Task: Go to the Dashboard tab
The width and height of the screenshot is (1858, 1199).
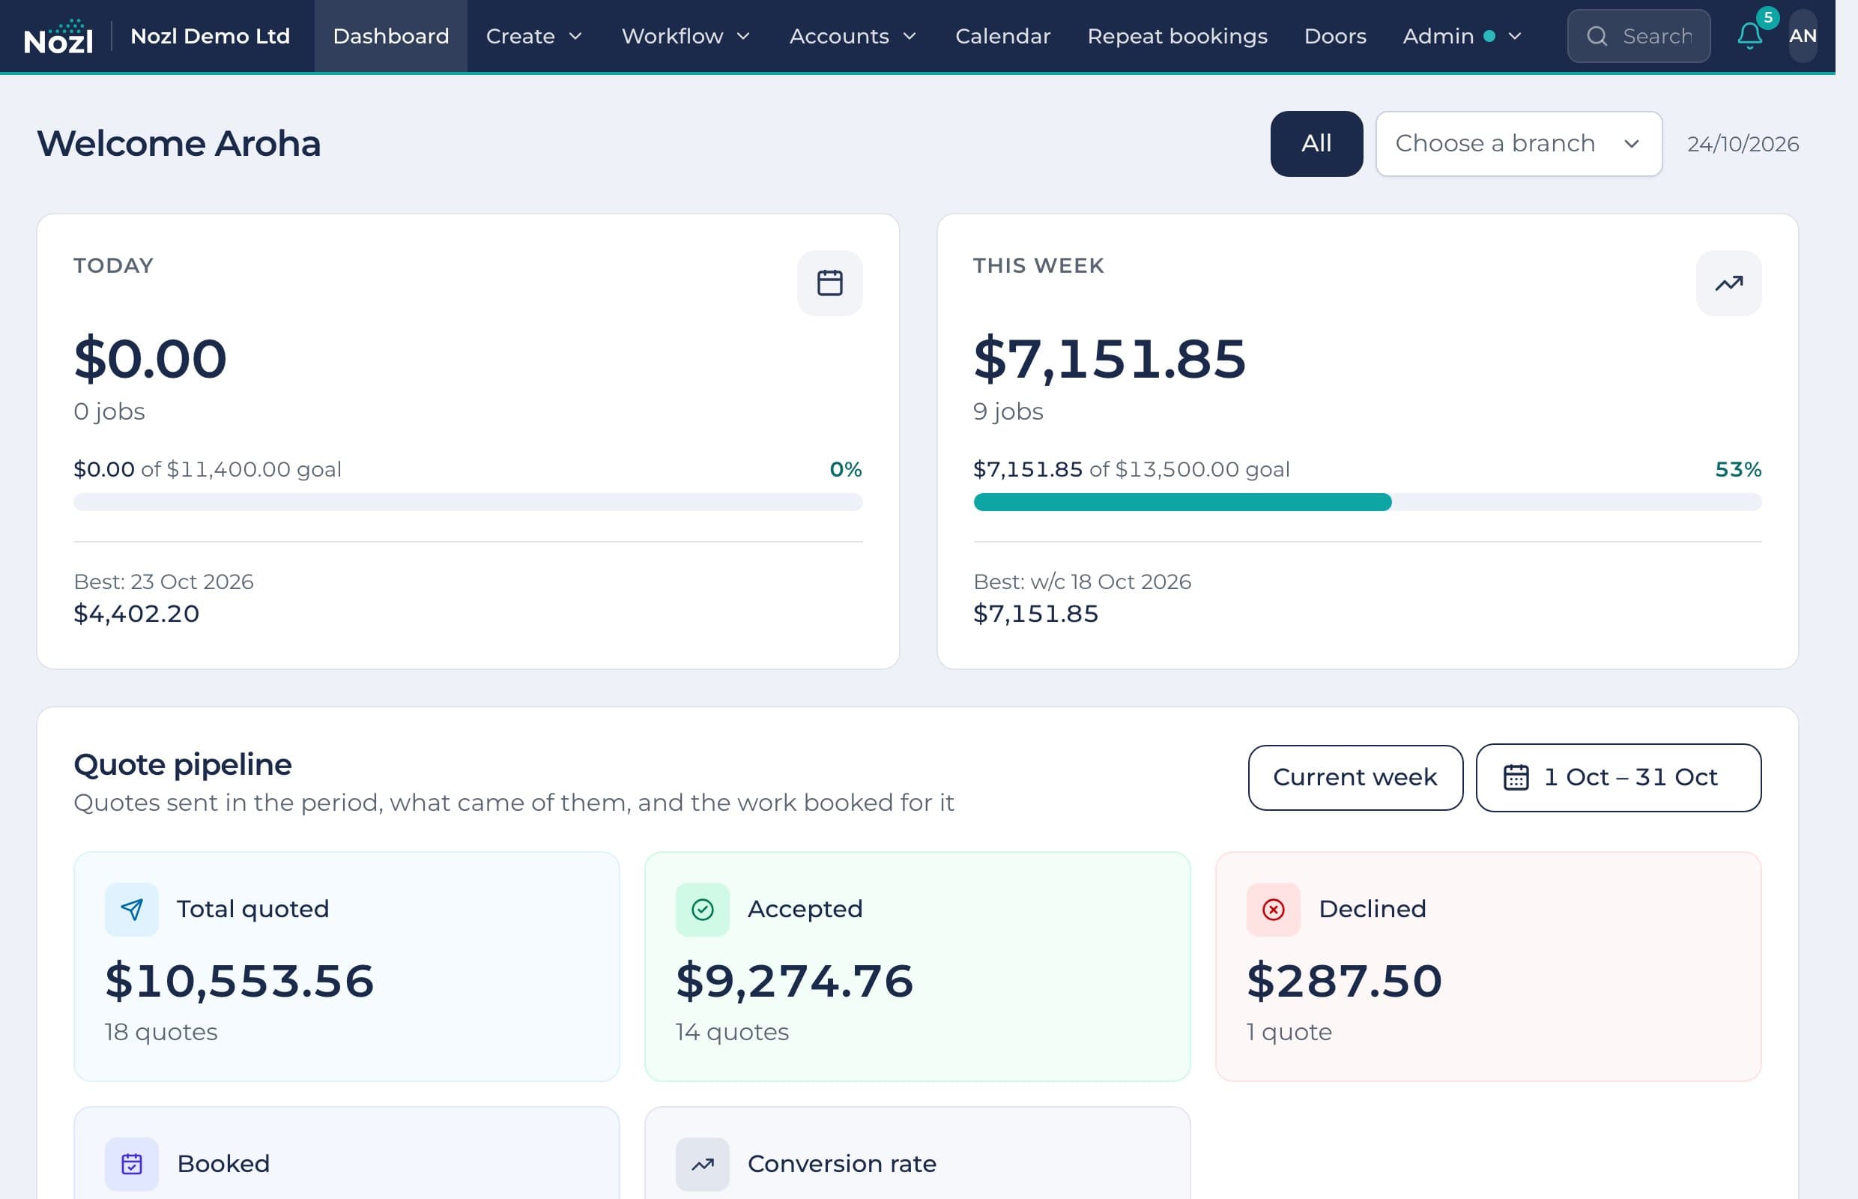Action: [391, 36]
